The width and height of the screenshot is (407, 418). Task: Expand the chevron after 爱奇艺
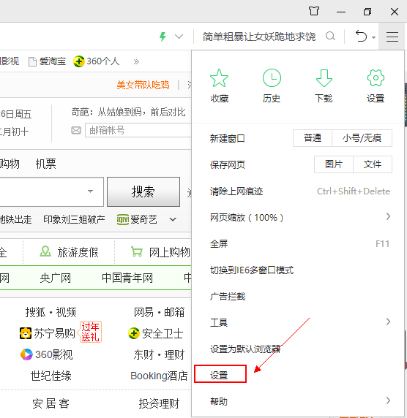pyautogui.click(x=173, y=219)
